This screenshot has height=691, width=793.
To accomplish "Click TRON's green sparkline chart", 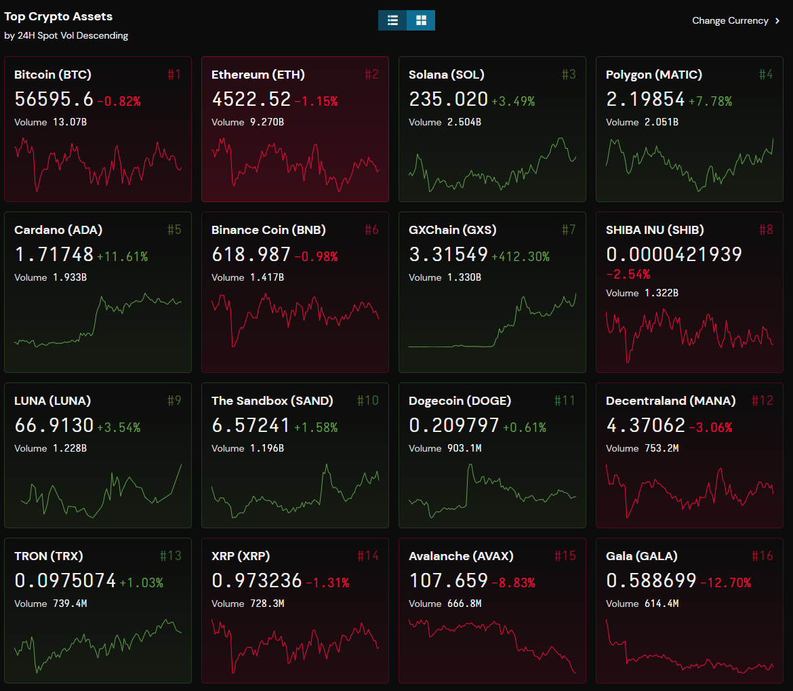I will pos(98,646).
